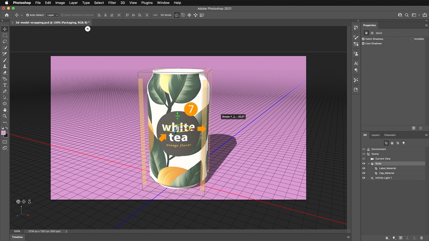Switch to the Channels tab
The image size is (429, 241).
point(390,135)
